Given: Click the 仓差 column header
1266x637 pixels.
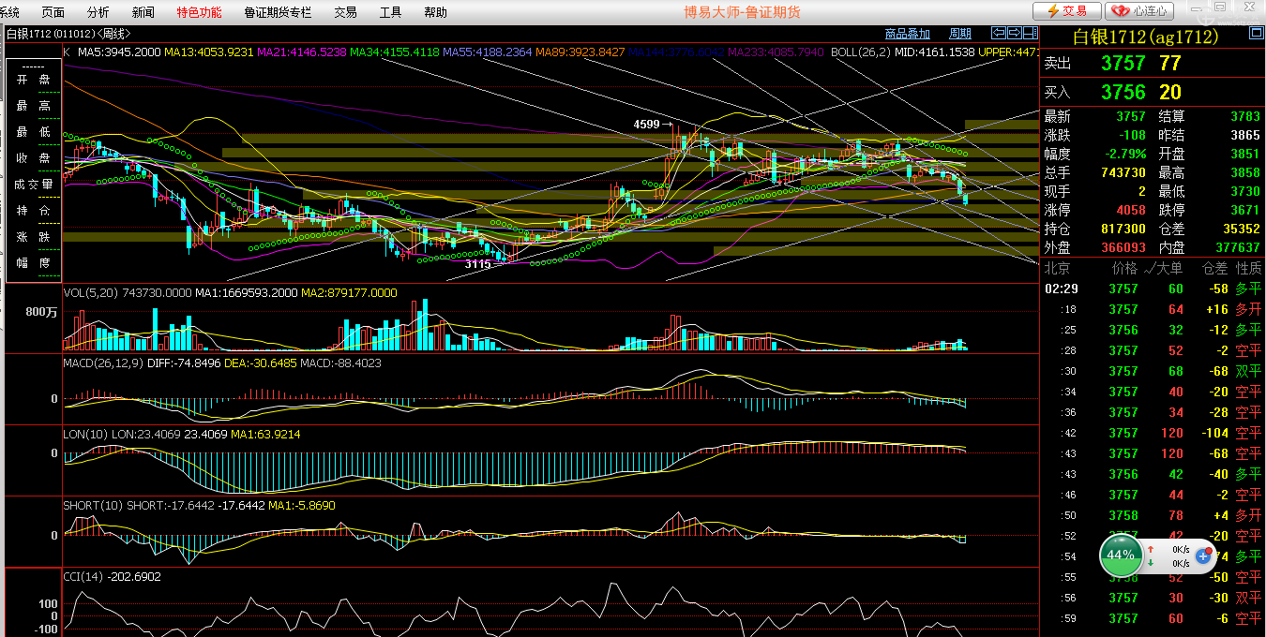Looking at the screenshot, I should pyautogui.click(x=1214, y=268).
